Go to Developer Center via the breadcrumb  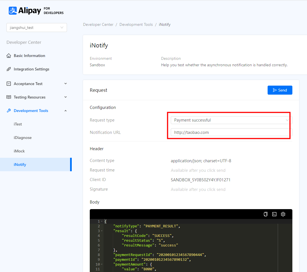(98, 25)
